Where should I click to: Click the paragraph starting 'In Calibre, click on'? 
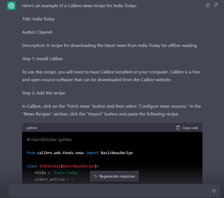[x=111, y=110]
